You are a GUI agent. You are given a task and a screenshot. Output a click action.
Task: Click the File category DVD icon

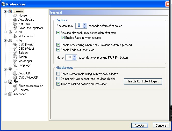[10, 82]
